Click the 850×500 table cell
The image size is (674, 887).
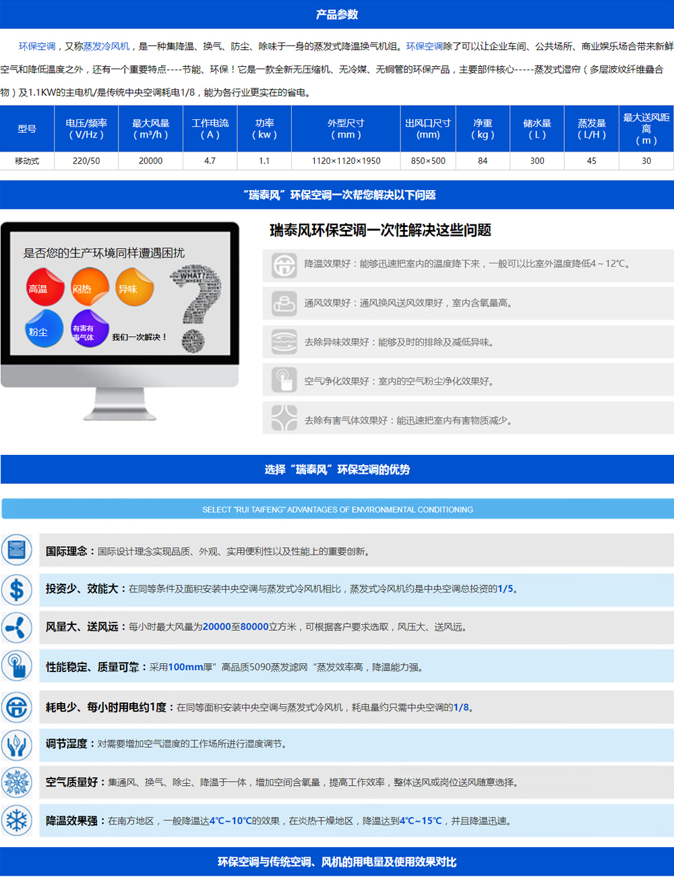coord(428,161)
